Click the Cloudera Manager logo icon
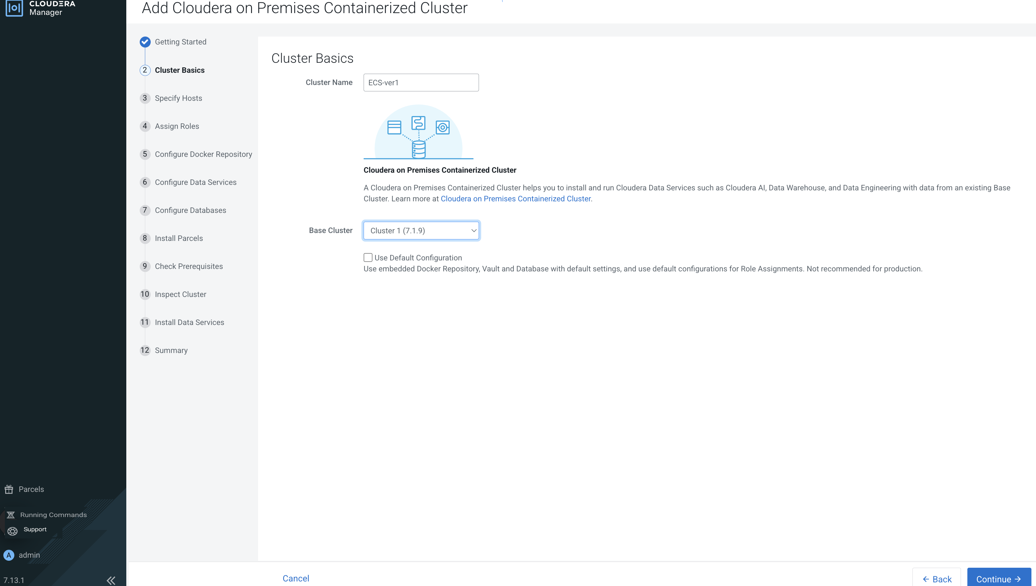Screen dimensions: 1036x586 (x=14, y=8)
